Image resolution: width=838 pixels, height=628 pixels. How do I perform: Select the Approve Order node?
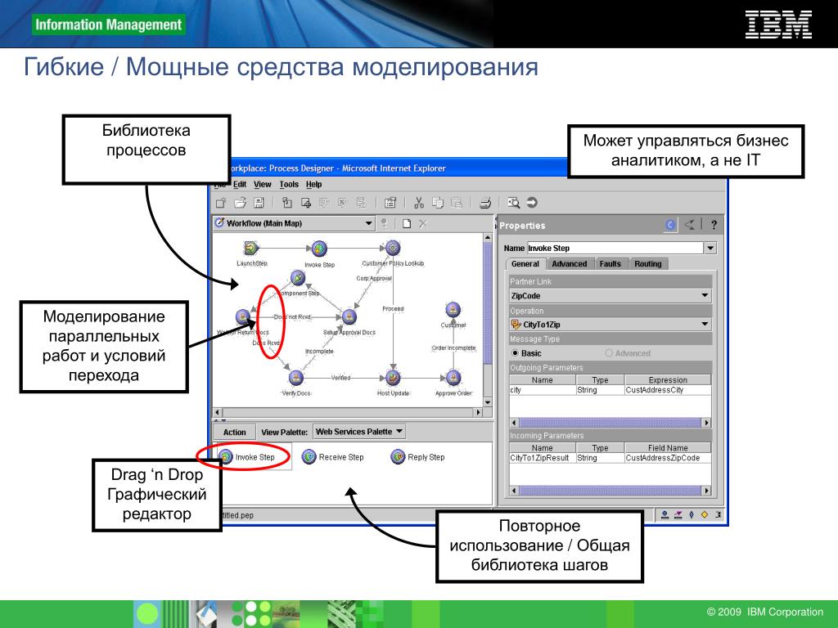click(453, 378)
